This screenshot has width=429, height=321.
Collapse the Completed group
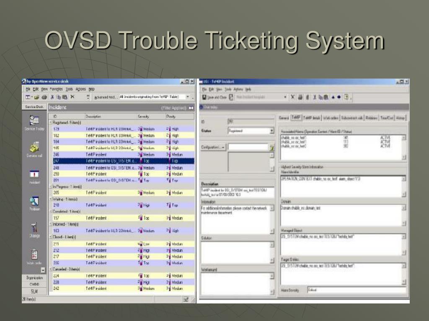(51, 211)
